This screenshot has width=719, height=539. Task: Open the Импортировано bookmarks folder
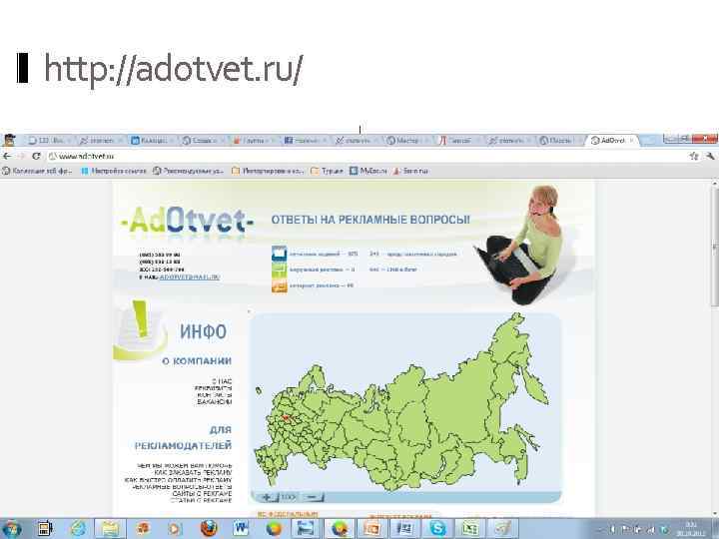tap(268, 171)
